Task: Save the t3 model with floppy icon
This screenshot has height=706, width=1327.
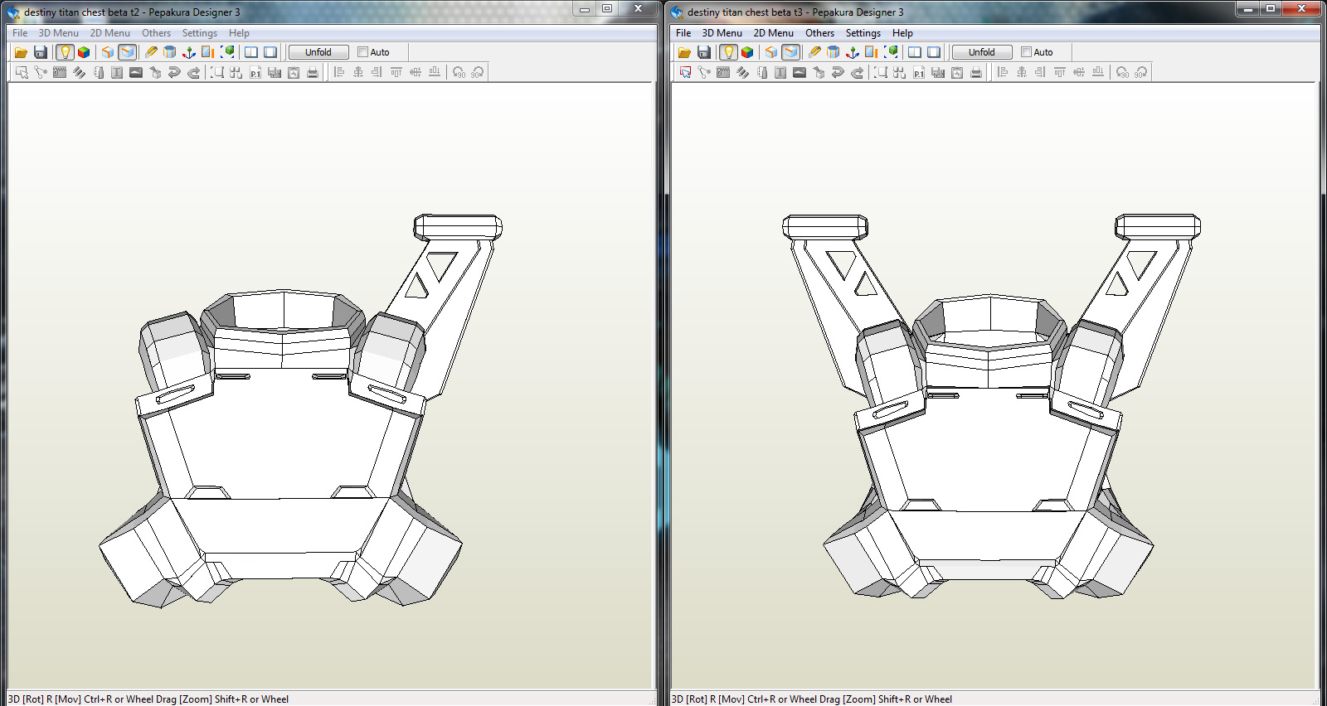Action: tap(703, 52)
